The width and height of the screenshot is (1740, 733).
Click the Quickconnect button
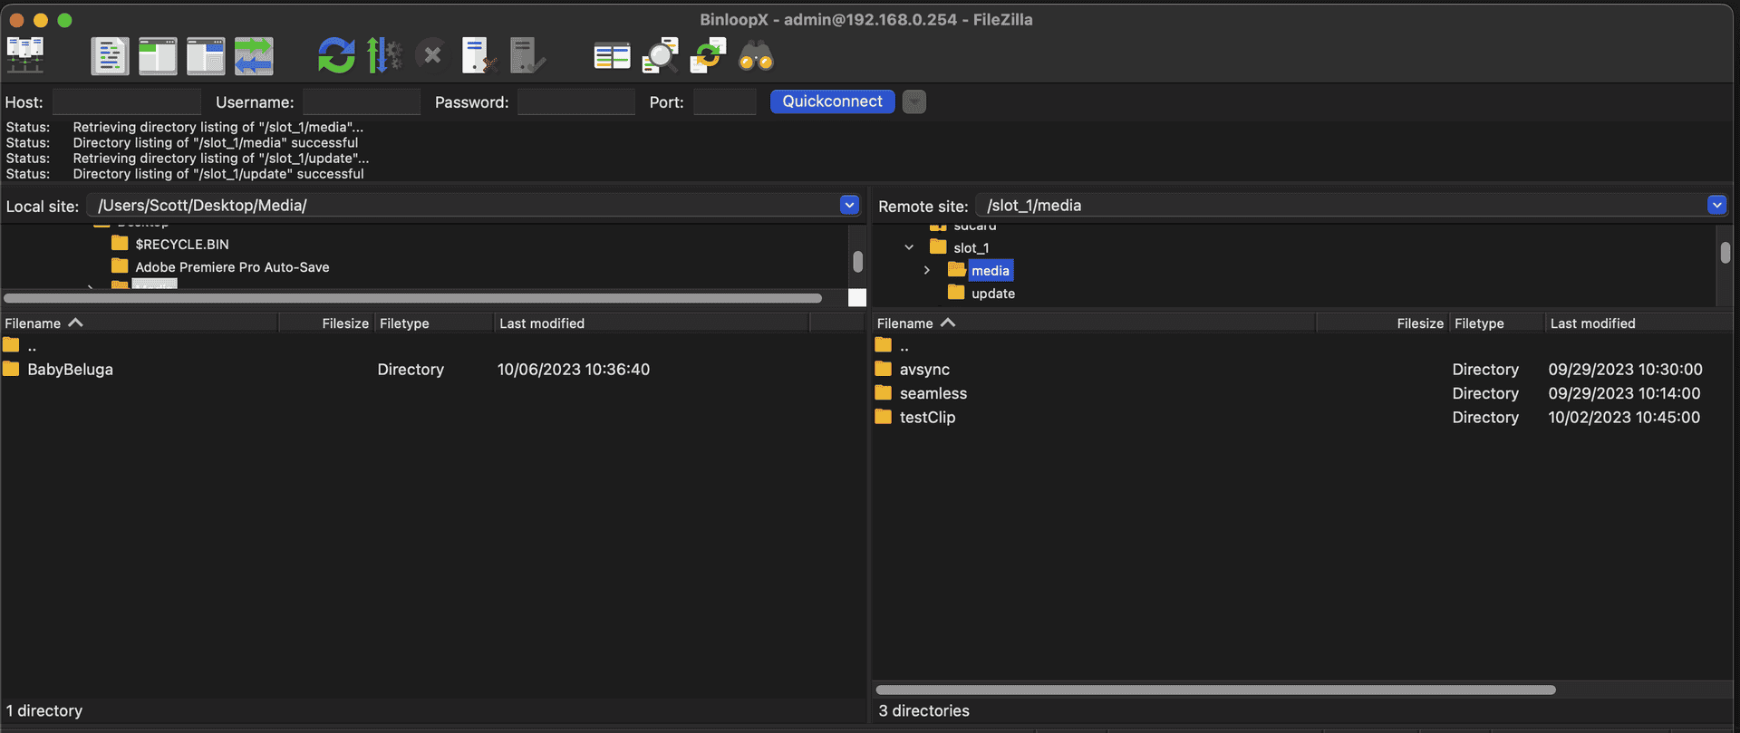pos(832,101)
